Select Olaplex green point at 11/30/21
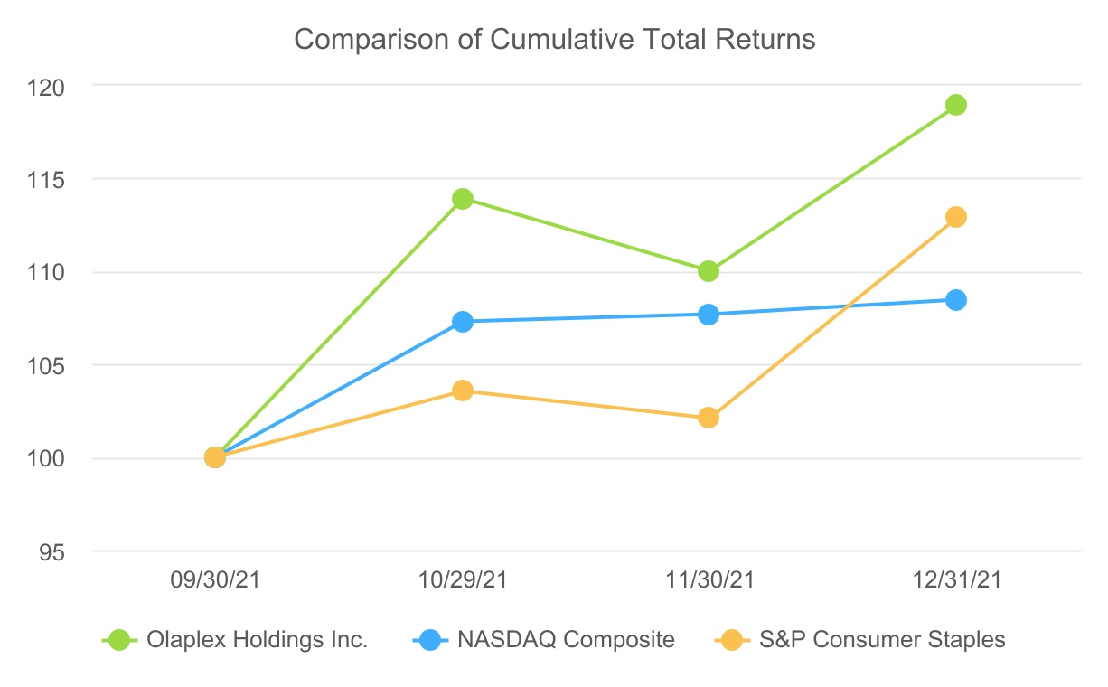The height and width of the screenshot is (687, 1108). 709,271
